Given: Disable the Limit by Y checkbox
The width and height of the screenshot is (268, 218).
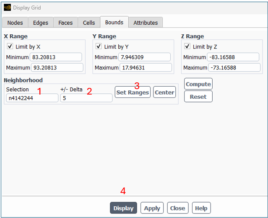Looking at the screenshot, I should (x=99, y=46).
